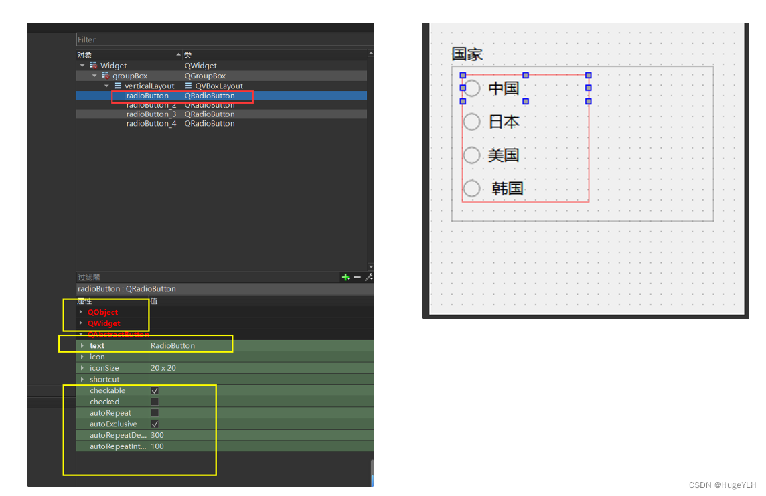Toggle the autoExclusive property checkbox
766x496 pixels.
point(155,424)
